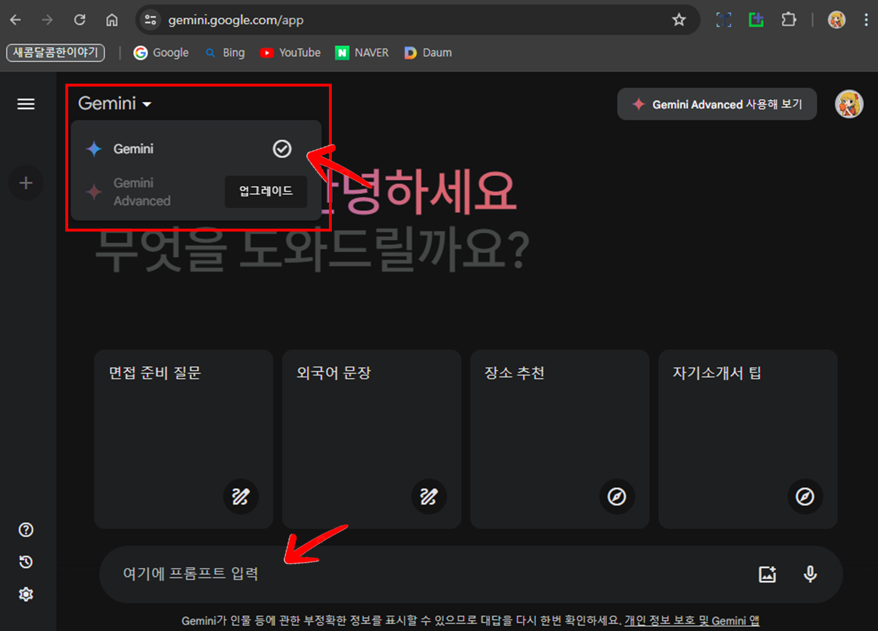Bookmark this page with star icon
878x631 pixels.
click(679, 20)
